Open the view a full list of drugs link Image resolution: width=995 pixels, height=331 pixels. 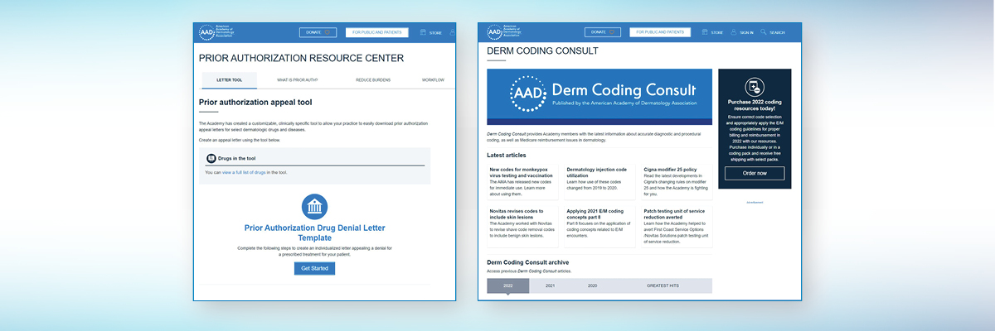coord(244,172)
